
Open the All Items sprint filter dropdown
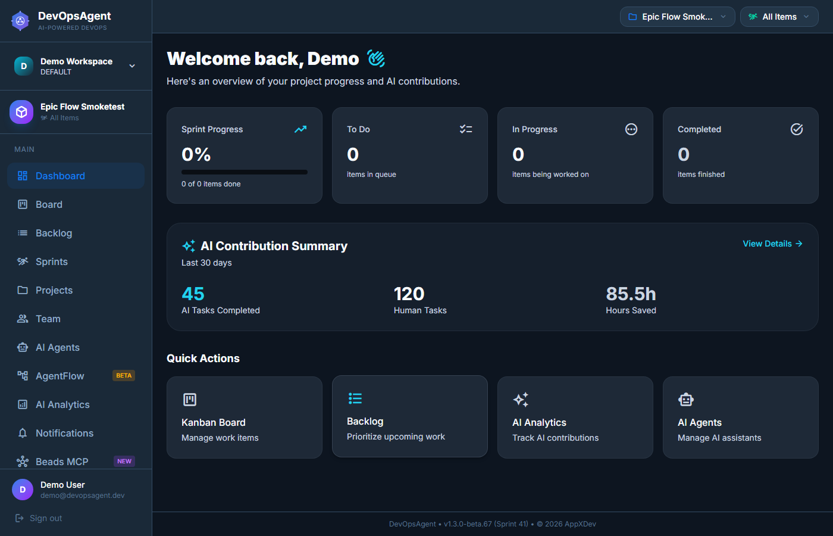click(x=779, y=17)
